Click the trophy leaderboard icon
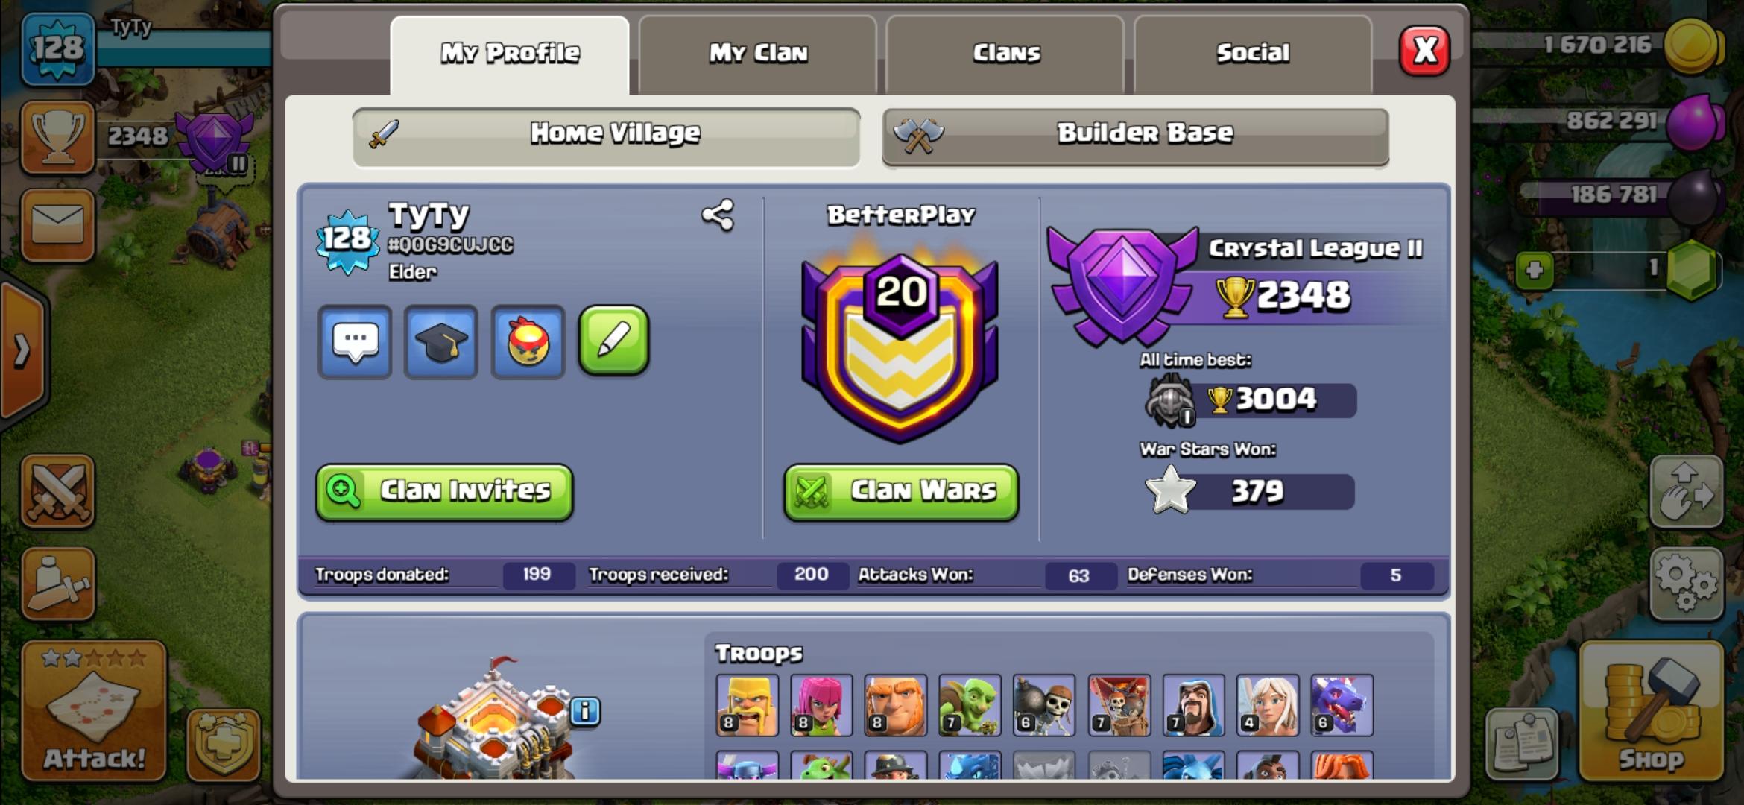This screenshot has height=805, width=1744. pyautogui.click(x=58, y=137)
